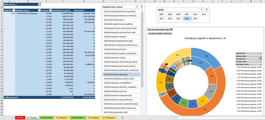The width and height of the screenshot is (265, 120).
Task: Select year 2010 in ROK slicer
Action: click(x=187, y=14)
